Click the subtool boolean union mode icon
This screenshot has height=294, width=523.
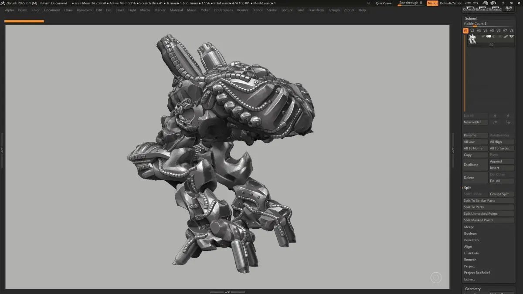(489, 36)
